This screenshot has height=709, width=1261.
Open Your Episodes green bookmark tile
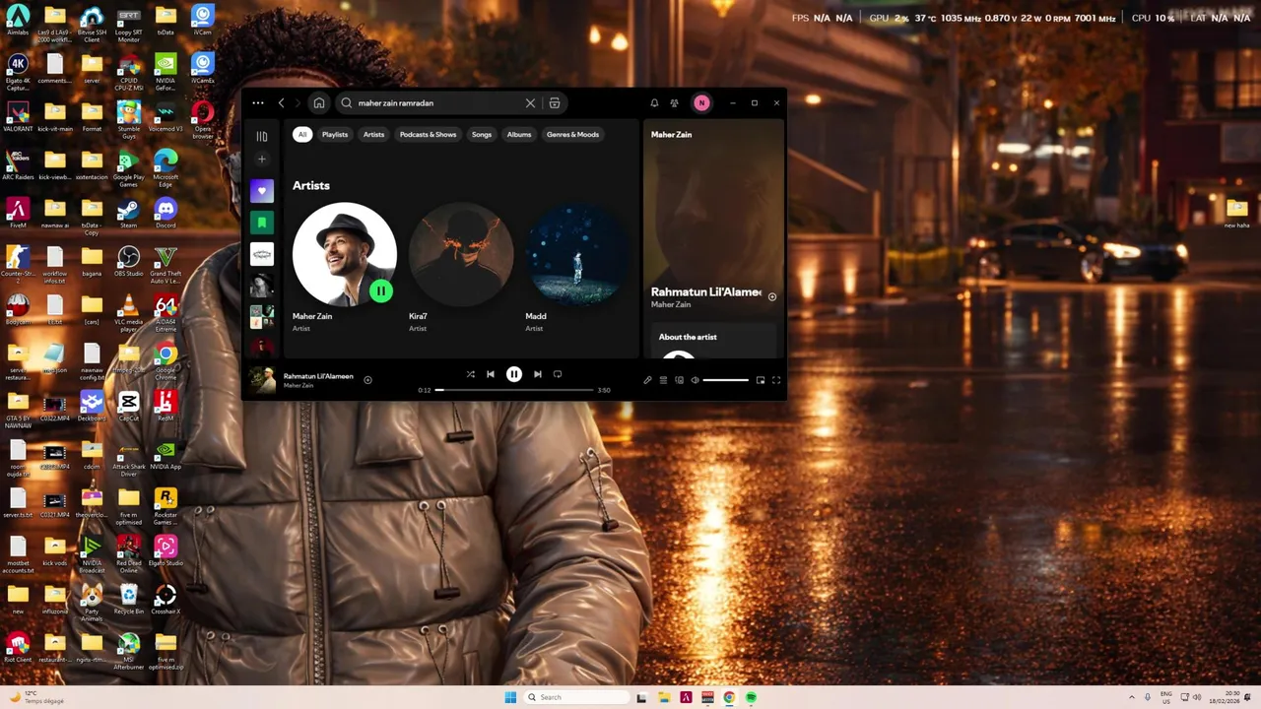261,223
